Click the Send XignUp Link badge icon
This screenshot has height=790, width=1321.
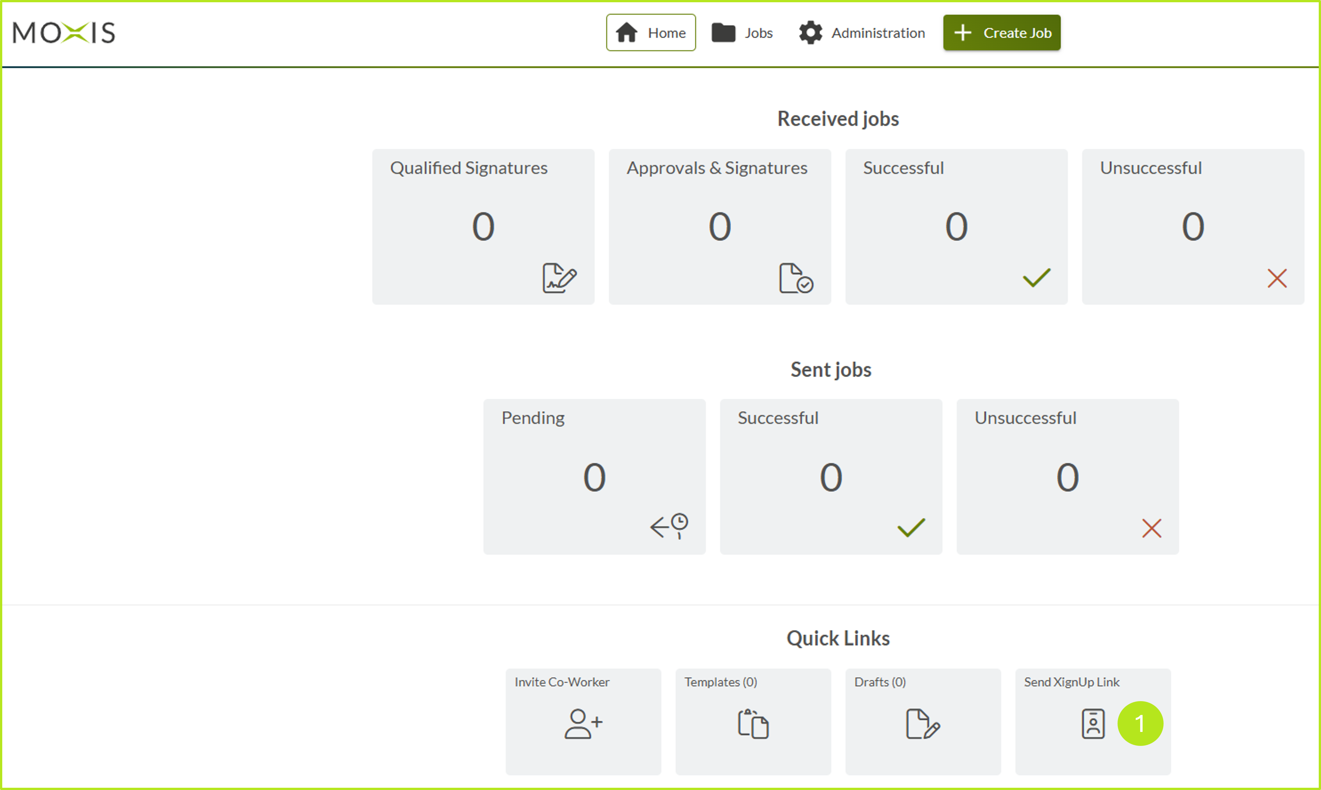(1093, 723)
